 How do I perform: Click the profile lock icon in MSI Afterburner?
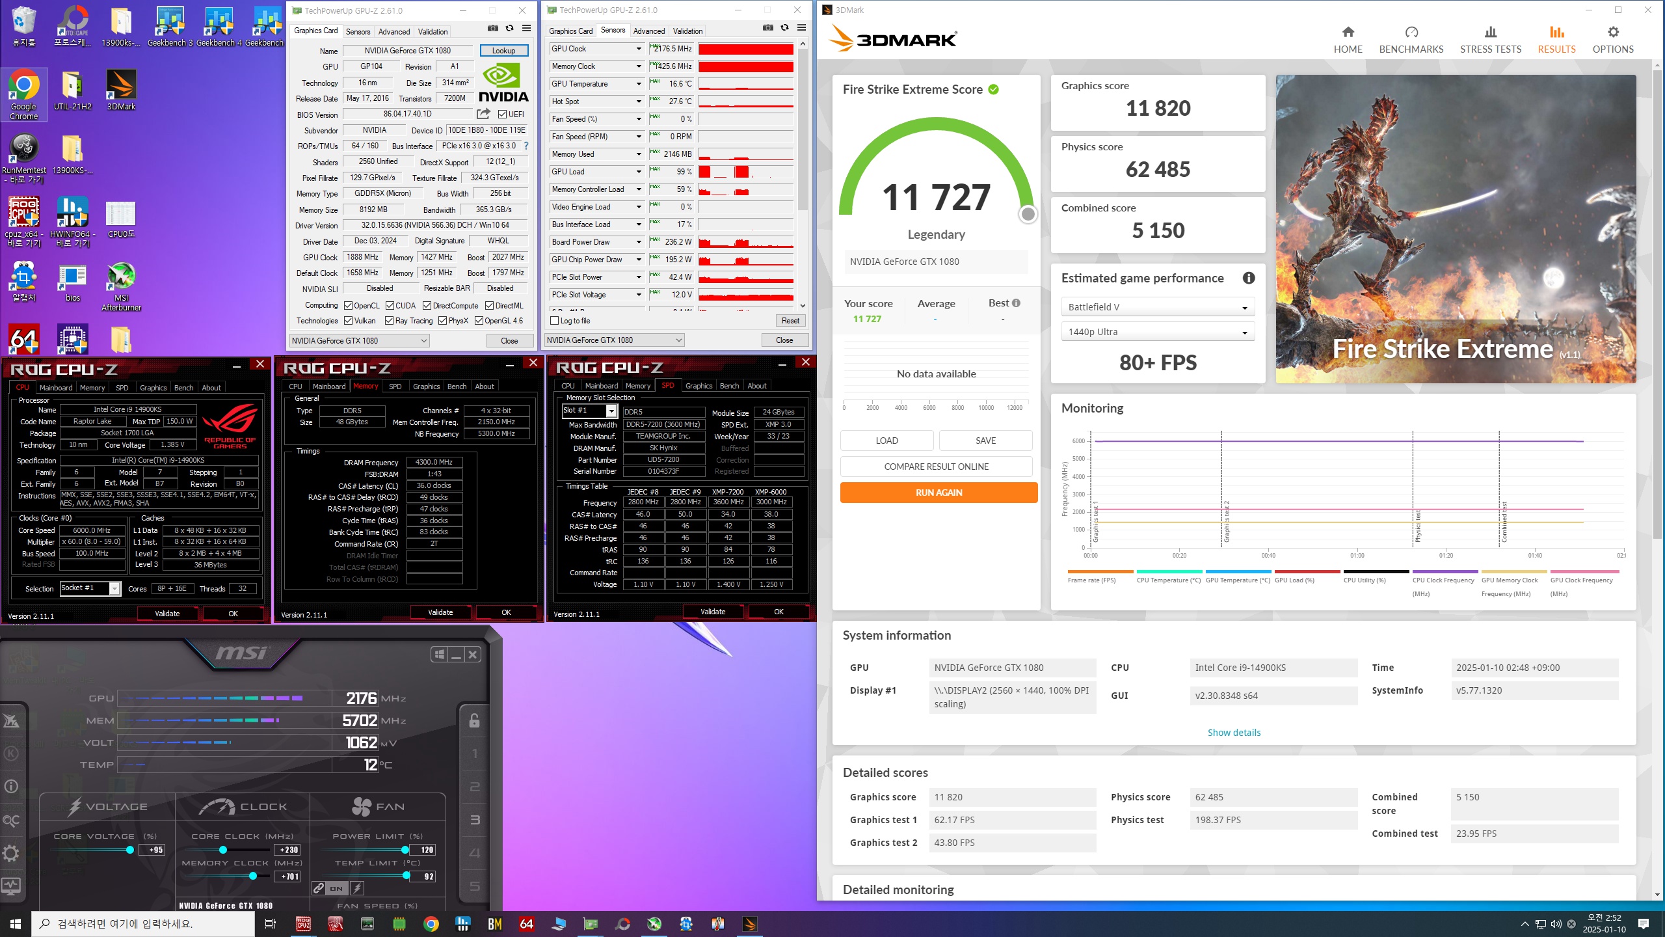pyautogui.click(x=475, y=720)
